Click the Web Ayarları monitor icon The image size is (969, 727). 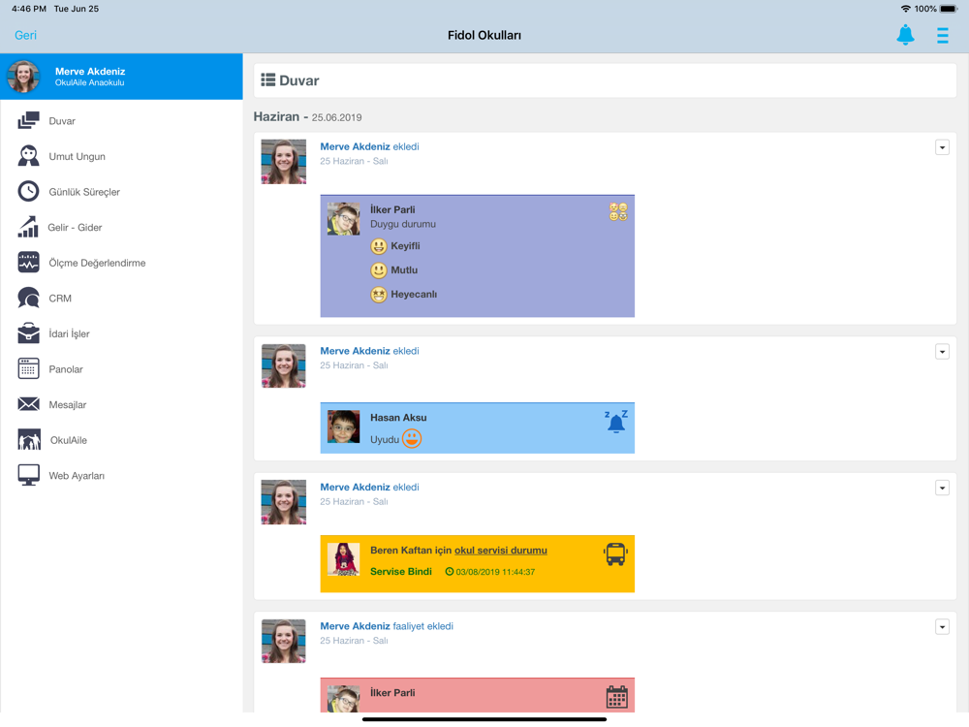point(28,475)
